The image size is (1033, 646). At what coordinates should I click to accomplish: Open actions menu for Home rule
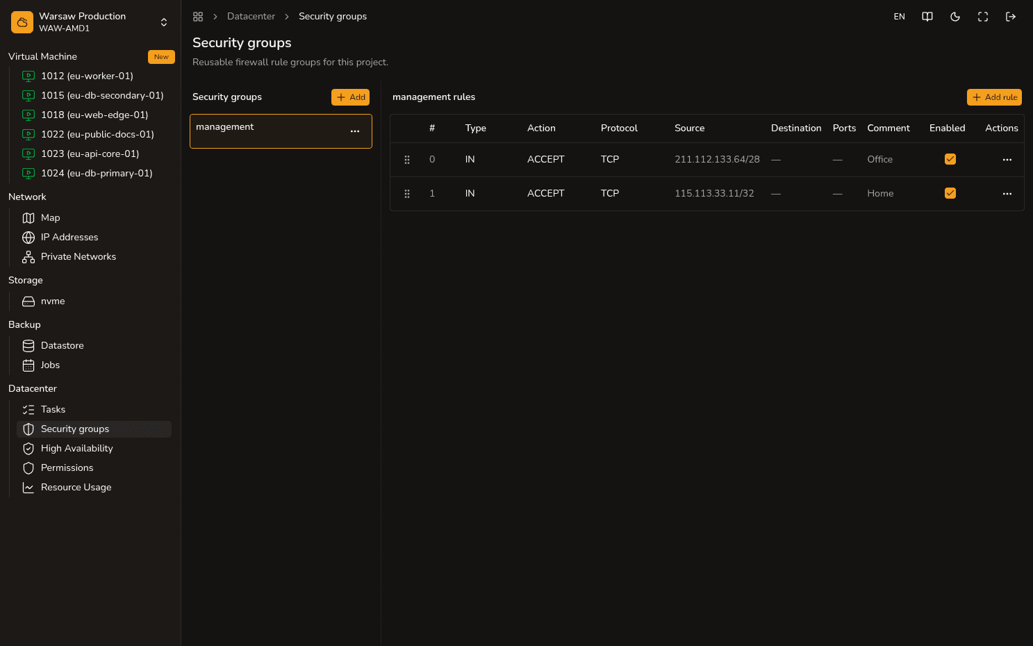pos(1007,194)
